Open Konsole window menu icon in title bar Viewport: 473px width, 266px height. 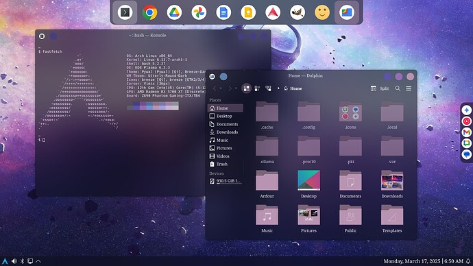42,36
